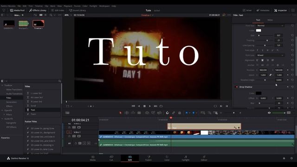Viewport: 297px width, 167px height.
Task: Reset the Tracking parameter
Action: point(292,40)
